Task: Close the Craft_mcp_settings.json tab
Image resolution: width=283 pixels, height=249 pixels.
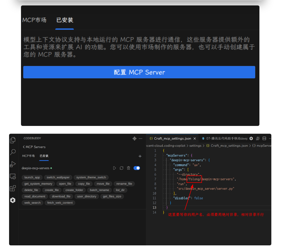Action: (x=195, y=139)
